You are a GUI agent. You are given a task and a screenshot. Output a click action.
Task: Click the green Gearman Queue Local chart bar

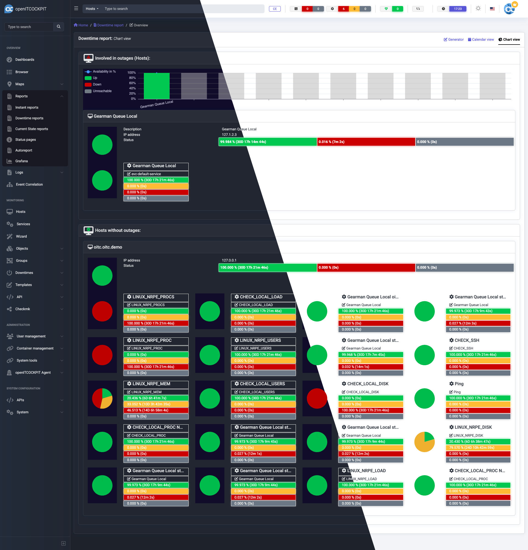coord(156,86)
